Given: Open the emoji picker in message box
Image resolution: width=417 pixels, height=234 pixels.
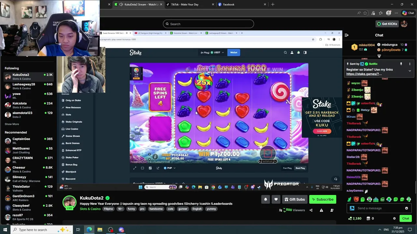Looking at the screenshot, I should click(407, 208).
